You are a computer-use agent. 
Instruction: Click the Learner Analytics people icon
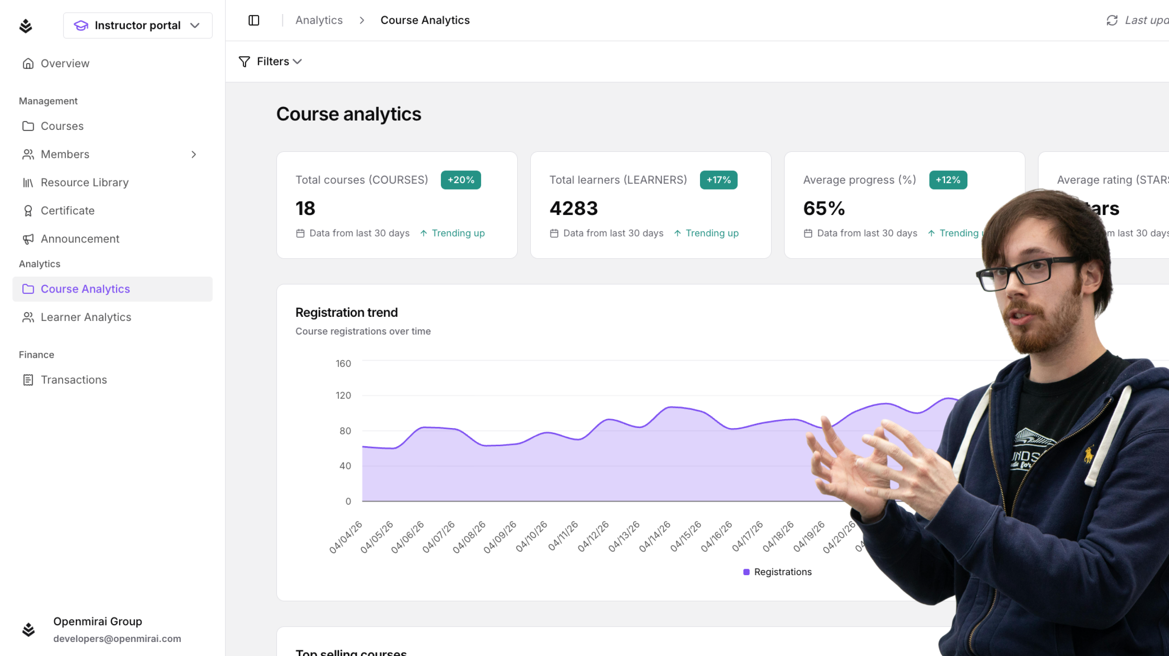click(28, 317)
